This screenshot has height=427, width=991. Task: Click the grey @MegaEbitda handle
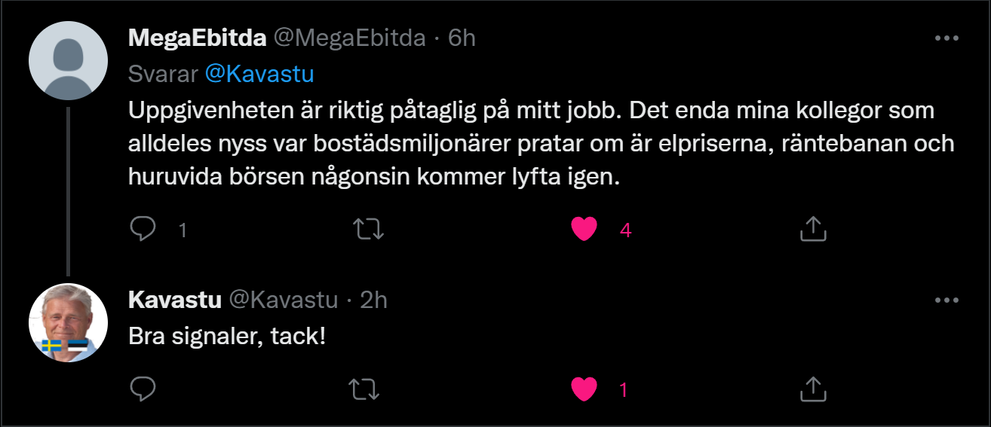point(348,38)
